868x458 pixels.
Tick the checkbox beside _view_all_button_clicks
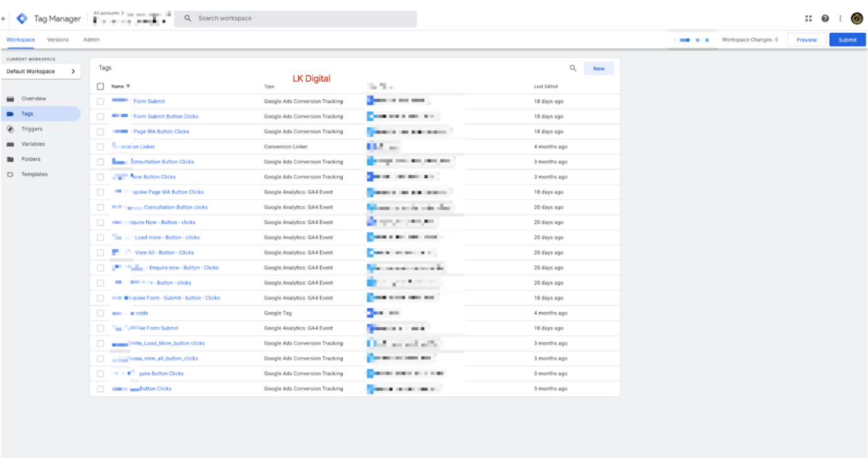pos(101,359)
